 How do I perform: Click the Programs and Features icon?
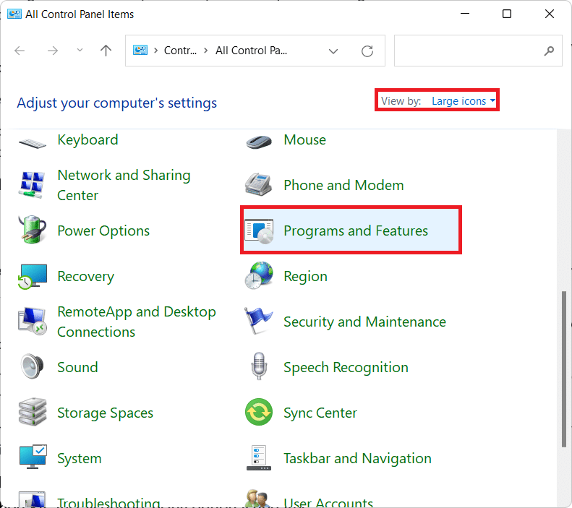click(258, 231)
